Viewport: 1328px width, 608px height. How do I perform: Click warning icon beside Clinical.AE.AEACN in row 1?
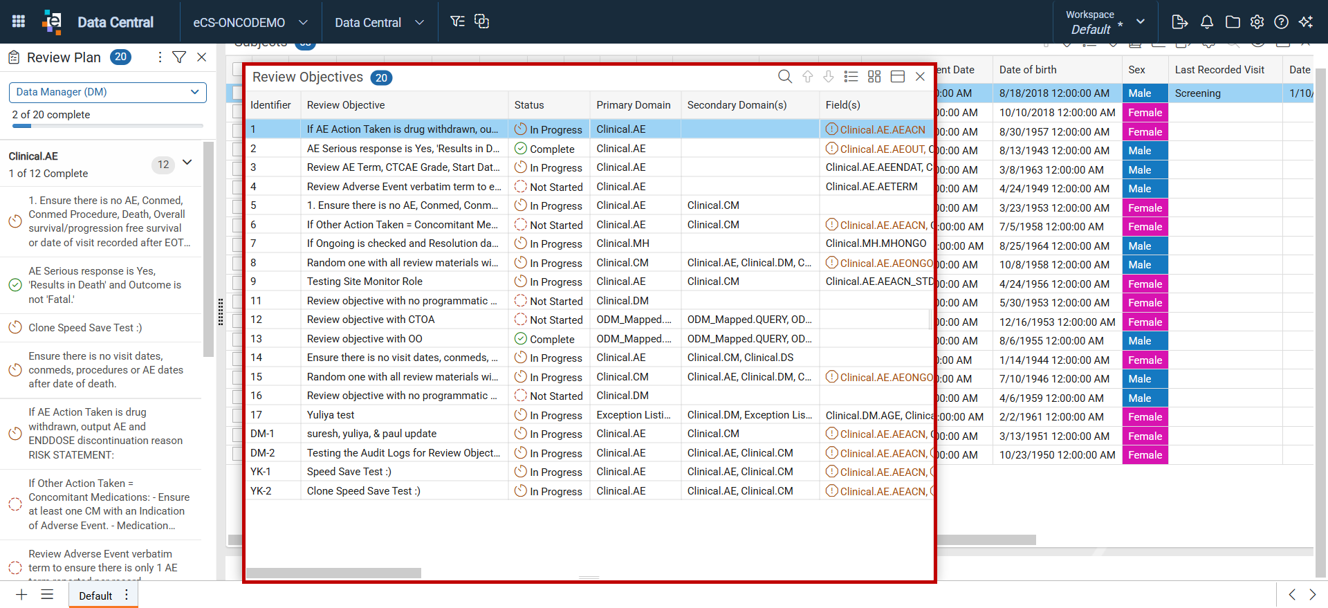pos(832,129)
